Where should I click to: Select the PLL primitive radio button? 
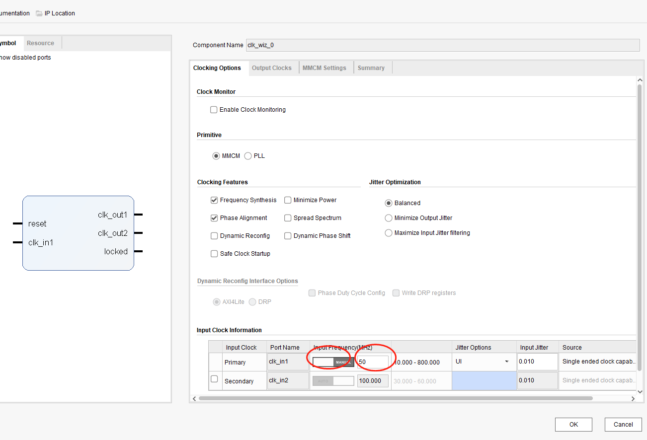tap(248, 156)
